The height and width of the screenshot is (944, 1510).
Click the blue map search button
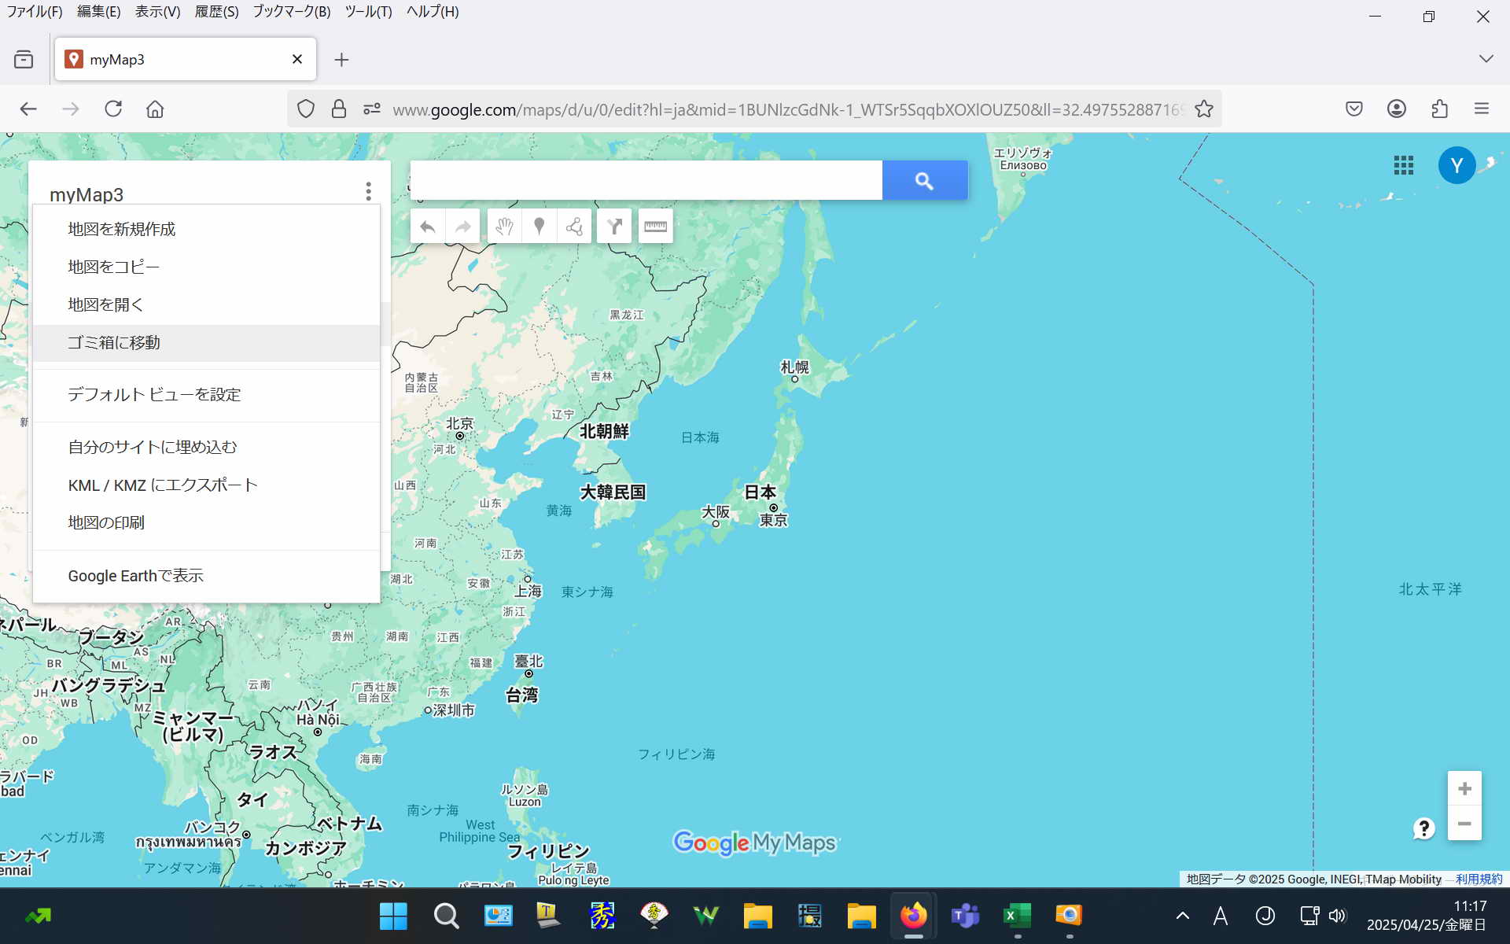point(924,181)
